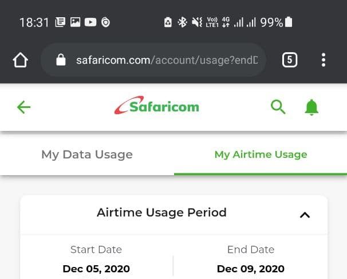Select My Airtime Usage tab

point(261,154)
